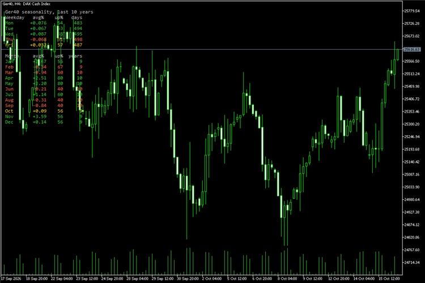Click the '498' days count for Thursday
The width and height of the screenshot is (425, 283).
[78, 40]
